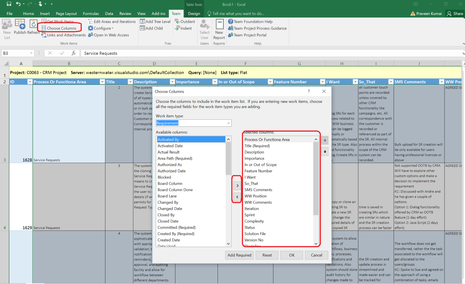Open the Configure dropdown
This screenshot has width=465, height=284.
point(101,28)
